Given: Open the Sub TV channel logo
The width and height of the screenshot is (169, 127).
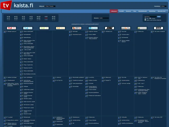Looking at the screenshot, I should [126, 28].
